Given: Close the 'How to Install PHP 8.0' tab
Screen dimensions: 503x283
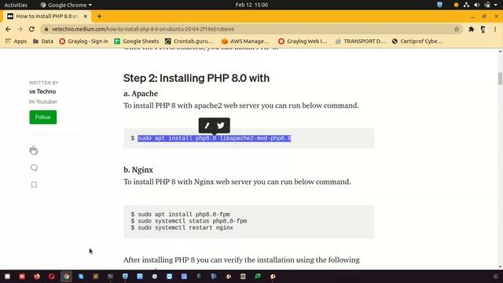Looking at the screenshot, I should pos(86,16).
